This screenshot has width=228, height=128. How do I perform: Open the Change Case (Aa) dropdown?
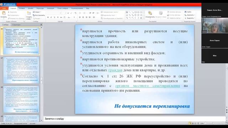tap(69, 17)
